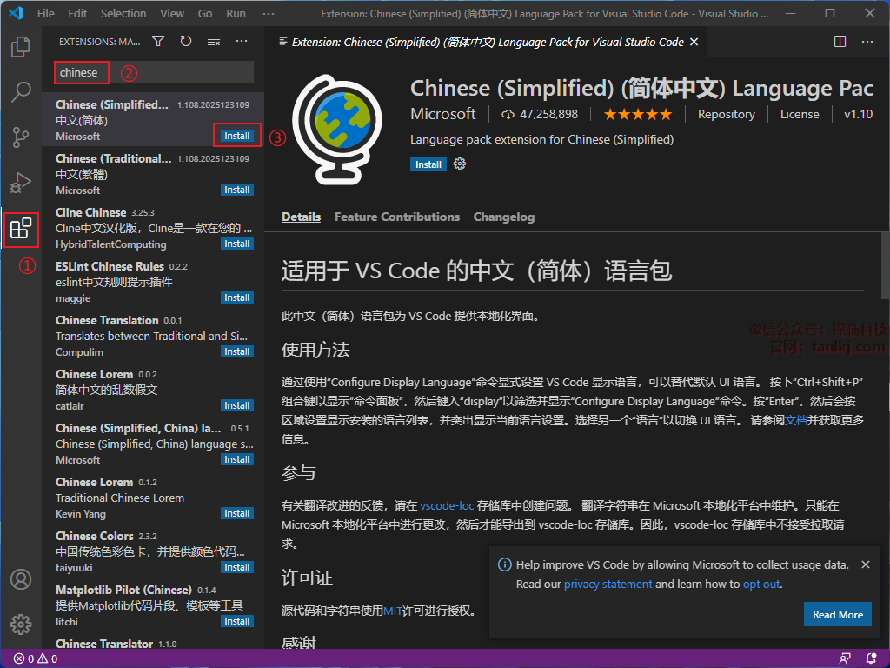
Task: Open Views and More Actions ellipsis
Action: 242,42
